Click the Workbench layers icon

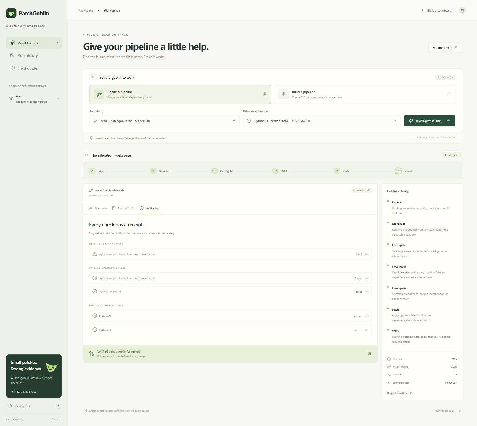12,43
